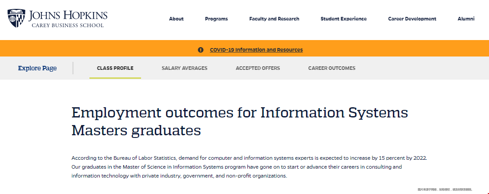Open the Programs navigation item
This screenshot has width=489, height=194.
pos(216,19)
